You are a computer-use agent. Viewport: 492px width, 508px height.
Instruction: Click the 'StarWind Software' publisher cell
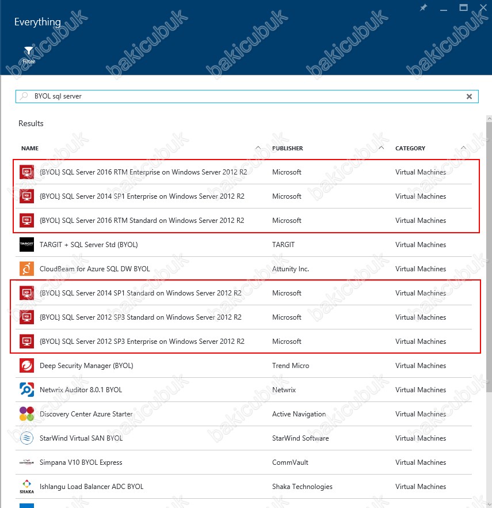click(x=300, y=438)
